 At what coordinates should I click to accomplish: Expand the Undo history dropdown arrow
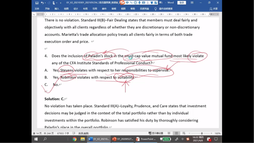[45, 3]
